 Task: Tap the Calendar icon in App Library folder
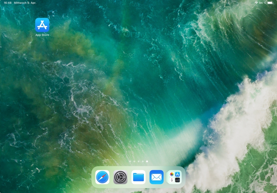click(x=172, y=180)
